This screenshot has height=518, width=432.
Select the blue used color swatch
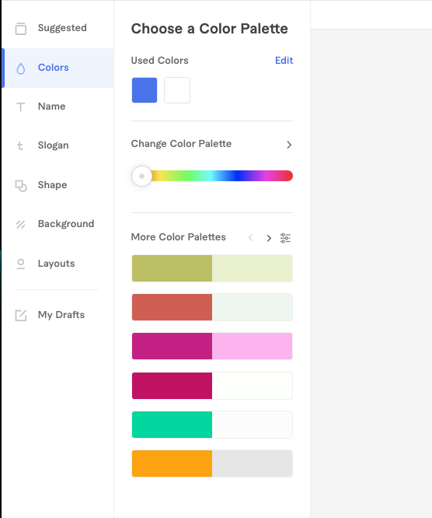coord(145,90)
